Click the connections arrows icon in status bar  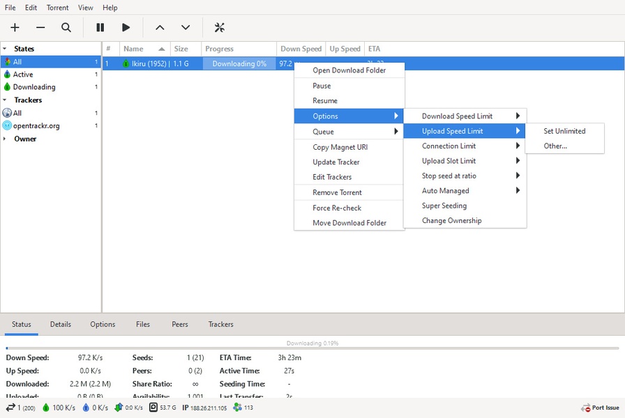click(10, 408)
